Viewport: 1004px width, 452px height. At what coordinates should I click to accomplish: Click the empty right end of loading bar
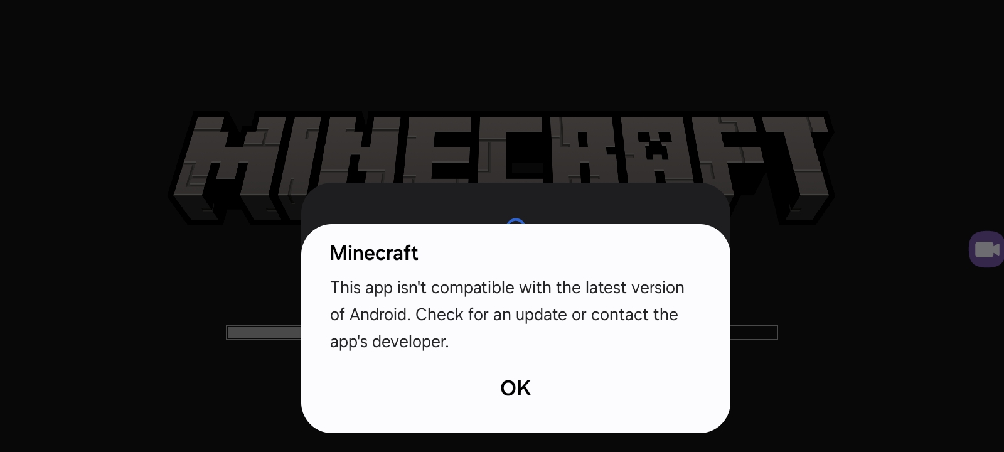[x=754, y=332]
